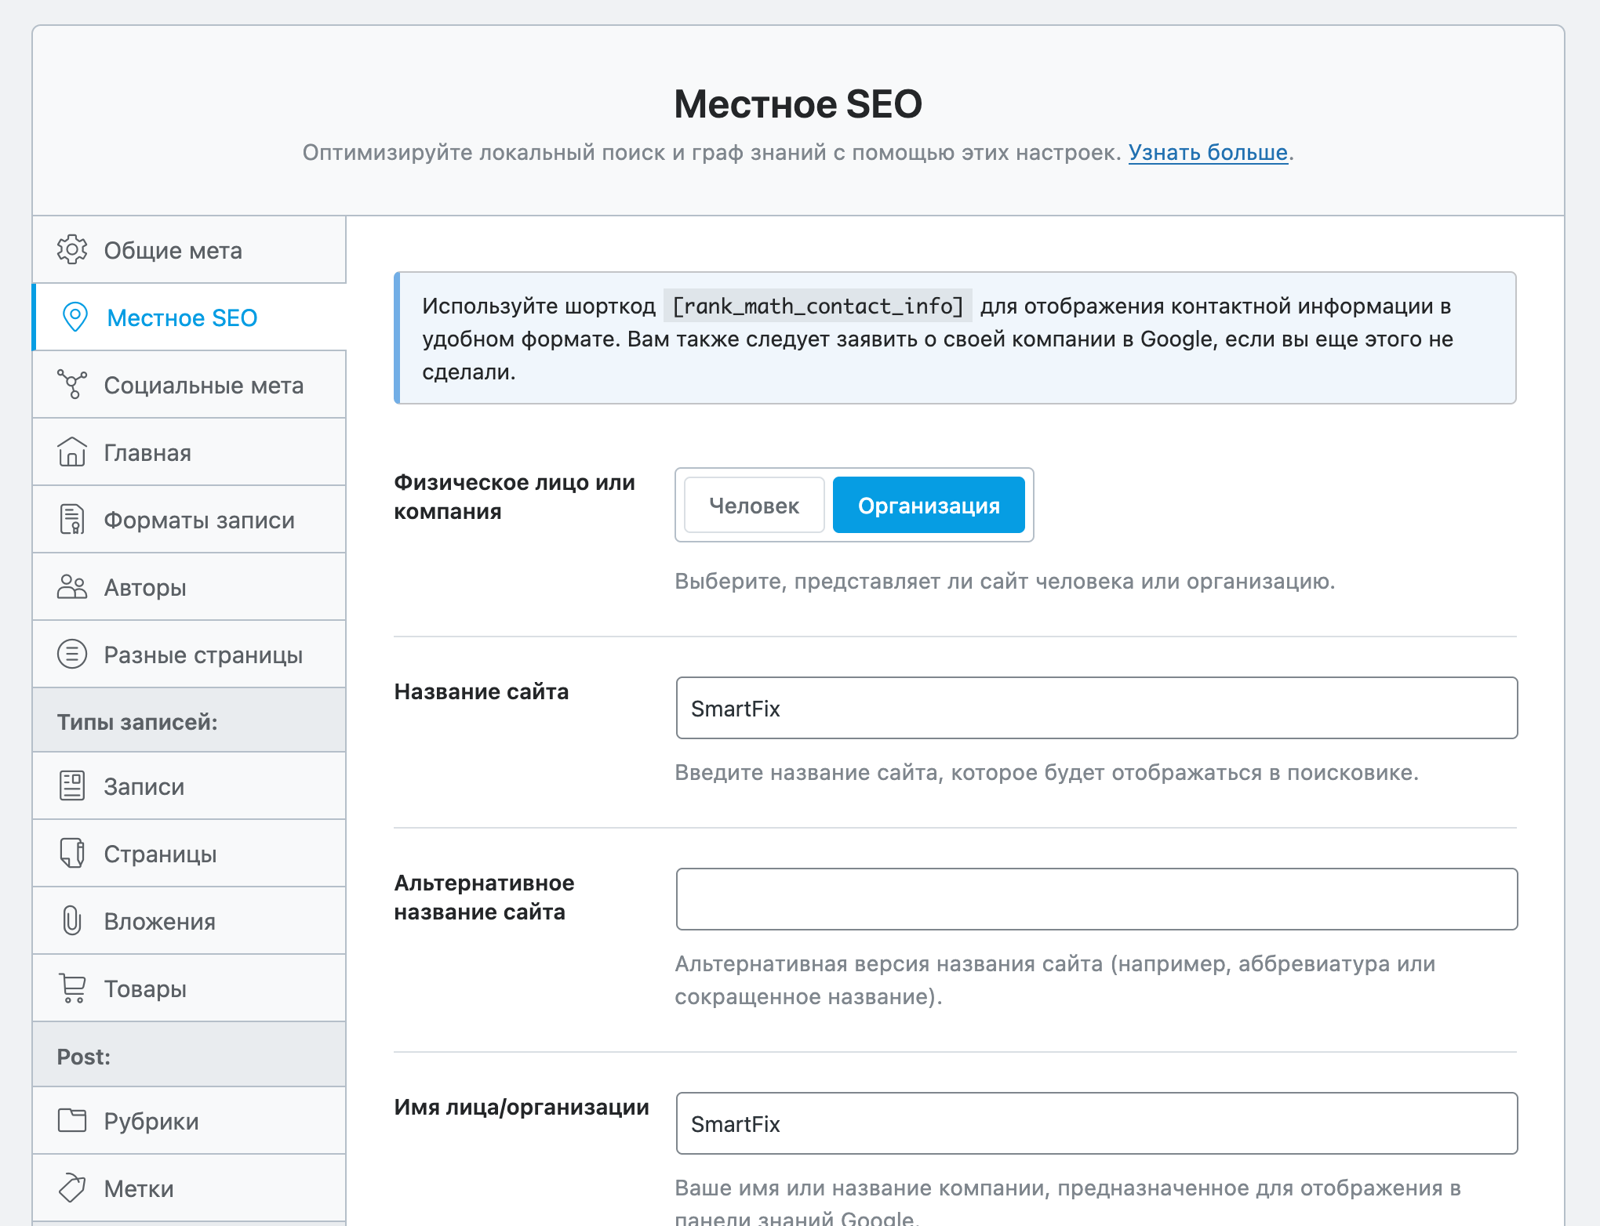Click the newspaper icon beside Записи
Viewport: 1600px width, 1226px height.
click(x=72, y=786)
